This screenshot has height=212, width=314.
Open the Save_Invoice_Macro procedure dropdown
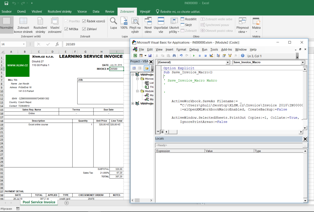pyautogui.click(x=303, y=62)
